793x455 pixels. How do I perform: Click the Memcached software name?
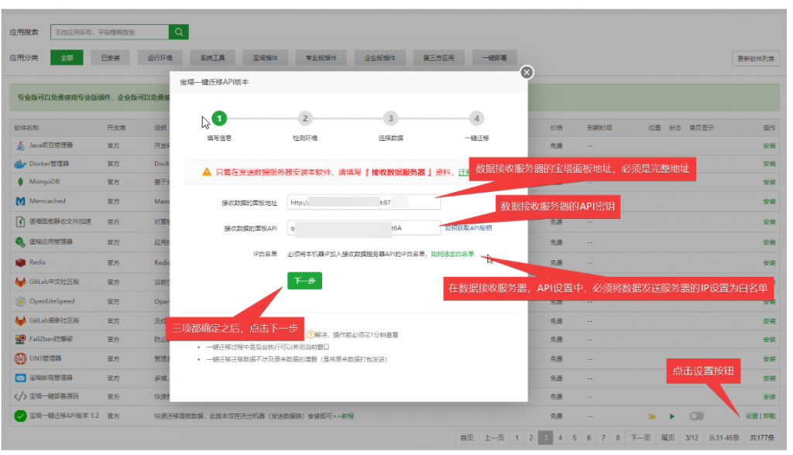pyautogui.click(x=47, y=201)
